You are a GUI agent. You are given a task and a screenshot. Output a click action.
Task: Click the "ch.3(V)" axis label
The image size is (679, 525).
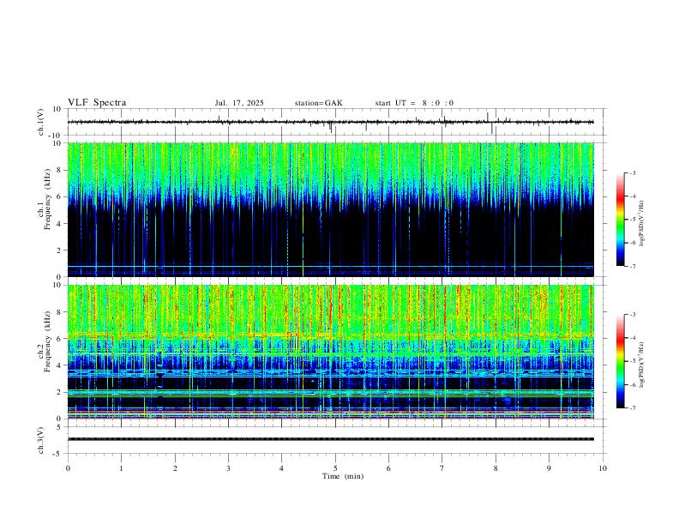pos(41,440)
